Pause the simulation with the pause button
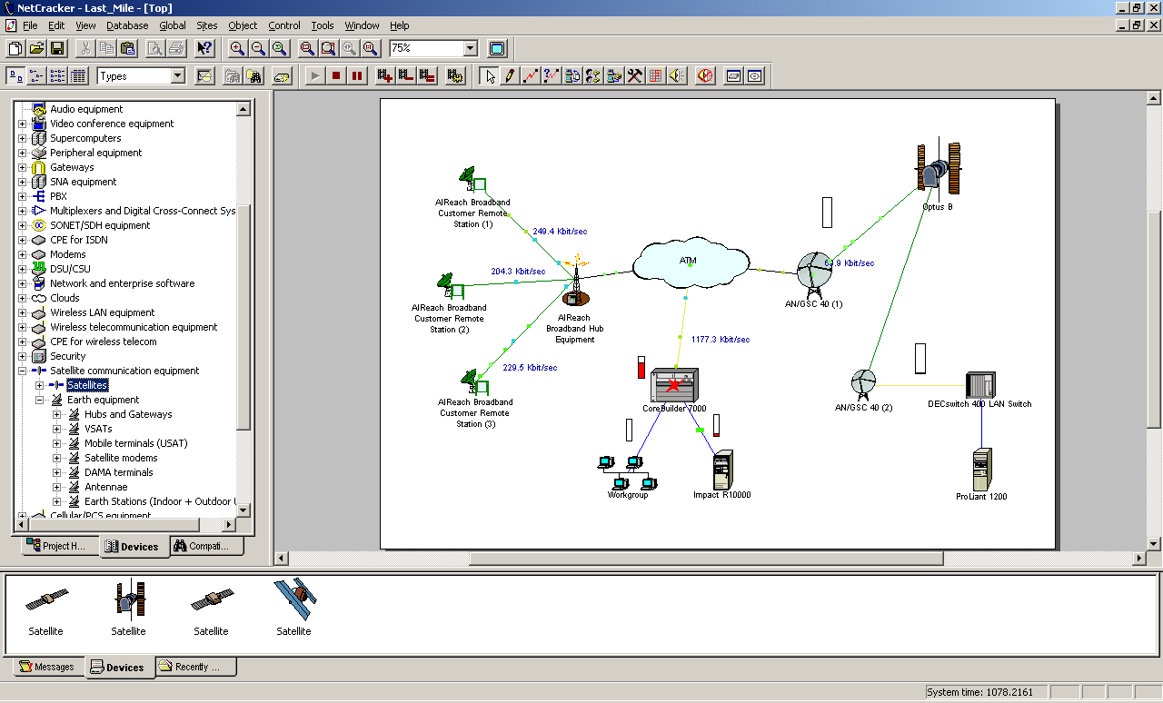The width and height of the screenshot is (1163, 703). click(x=357, y=76)
